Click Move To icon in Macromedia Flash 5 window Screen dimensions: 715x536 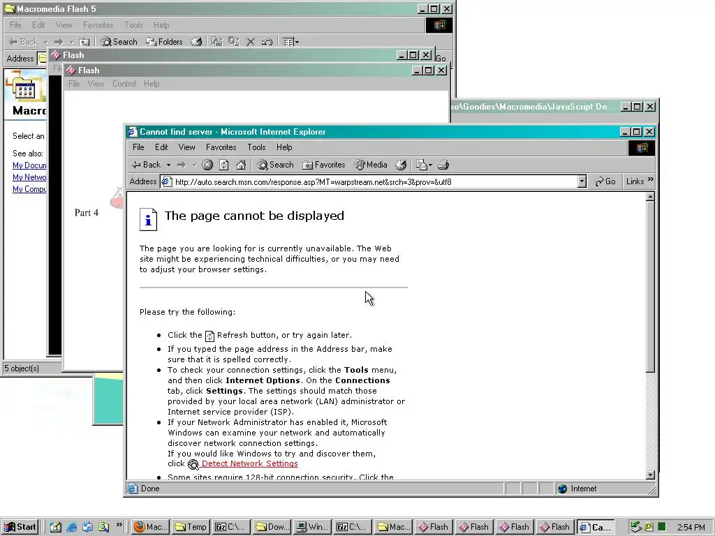click(217, 42)
